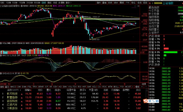
Task: Click the panel layout icon atop chart
Action: click(x=138, y=6)
